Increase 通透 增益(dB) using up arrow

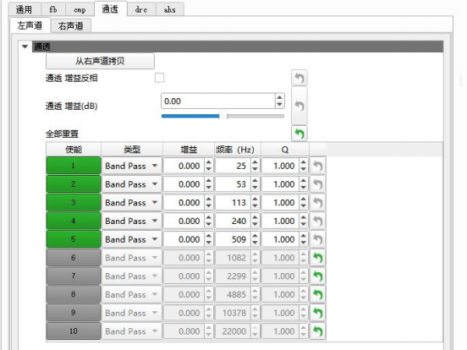(x=279, y=97)
